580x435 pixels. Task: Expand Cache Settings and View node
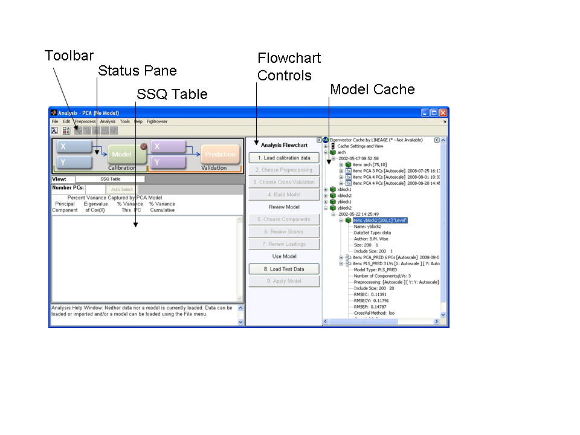pyautogui.click(x=326, y=146)
